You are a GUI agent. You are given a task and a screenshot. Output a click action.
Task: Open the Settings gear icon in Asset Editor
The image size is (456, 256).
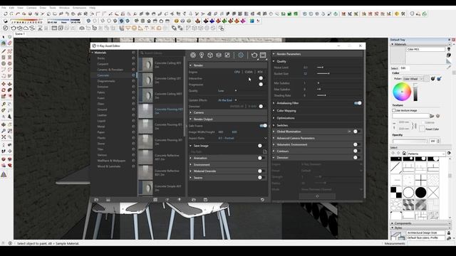(241, 55)
